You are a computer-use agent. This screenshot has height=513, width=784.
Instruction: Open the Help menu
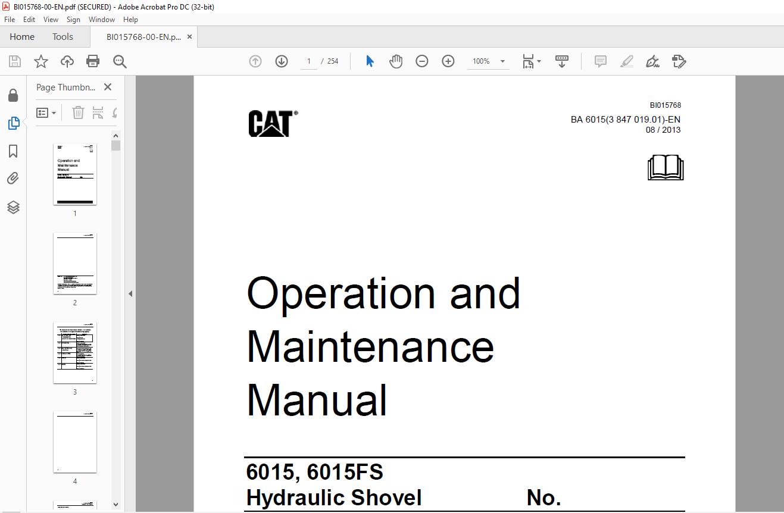pos(130,20)
